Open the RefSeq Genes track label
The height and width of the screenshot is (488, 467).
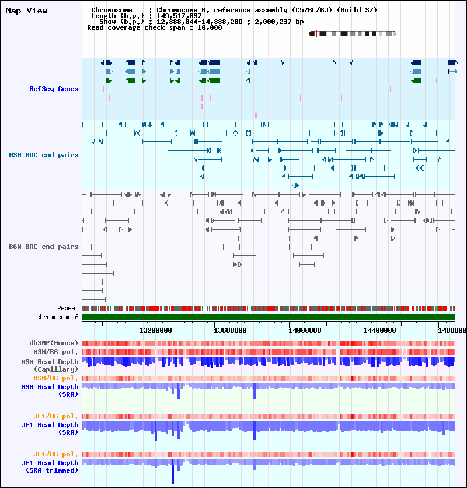click(x=54, y=89)
